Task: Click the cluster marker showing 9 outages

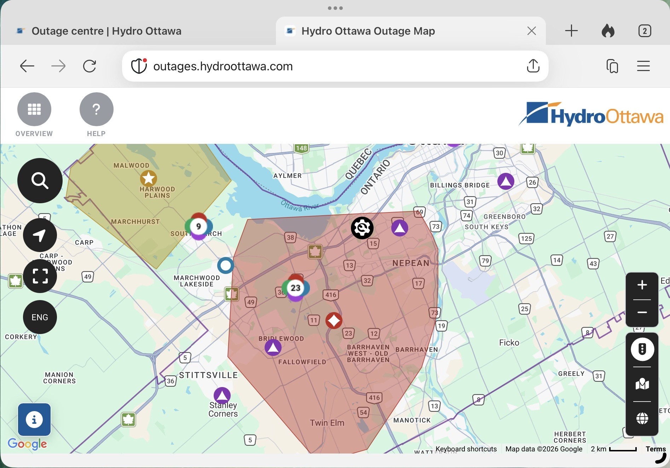Action: [x=198, y=226]
